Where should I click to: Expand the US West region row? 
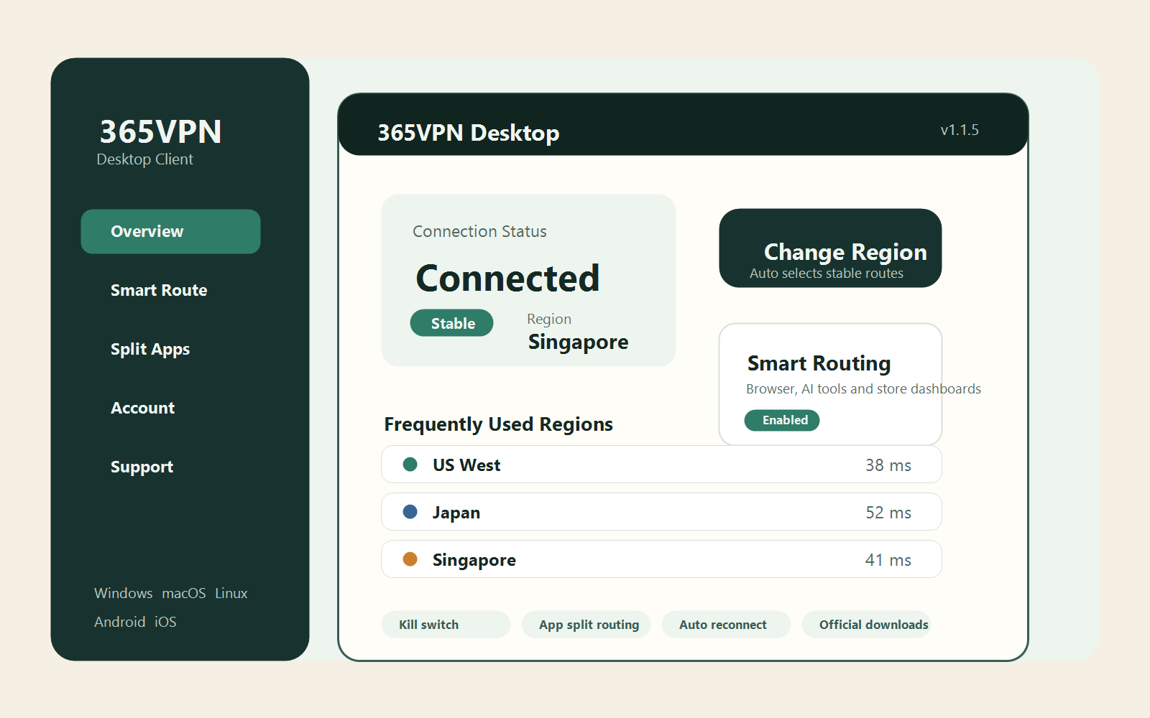click(x=661, y=465)
